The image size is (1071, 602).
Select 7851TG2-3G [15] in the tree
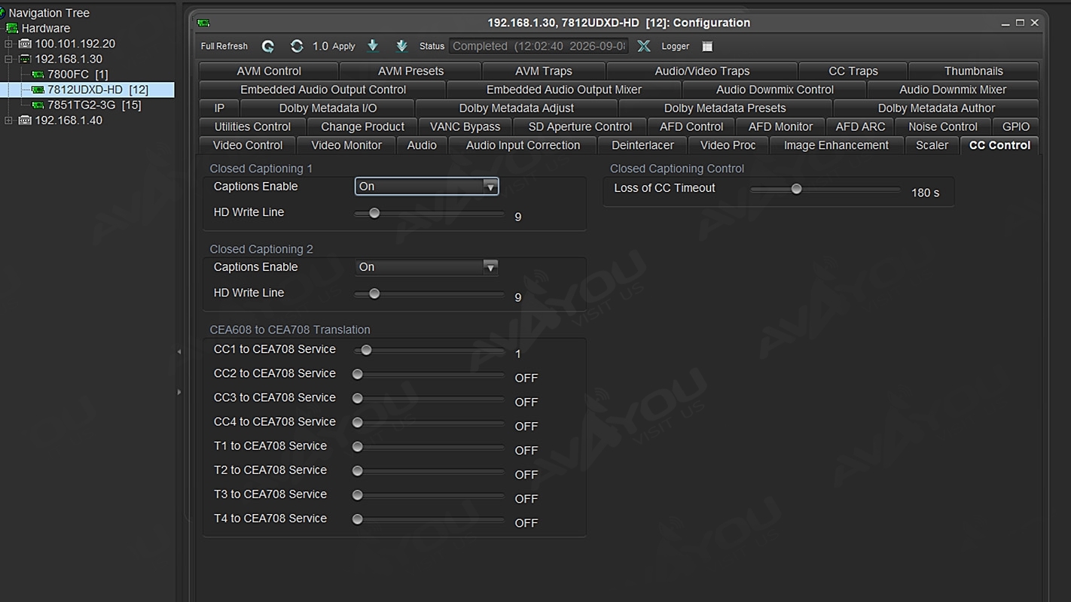(x=94, y=105)
